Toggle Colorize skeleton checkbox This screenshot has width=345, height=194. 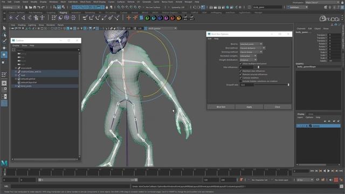tap(240, 78)
